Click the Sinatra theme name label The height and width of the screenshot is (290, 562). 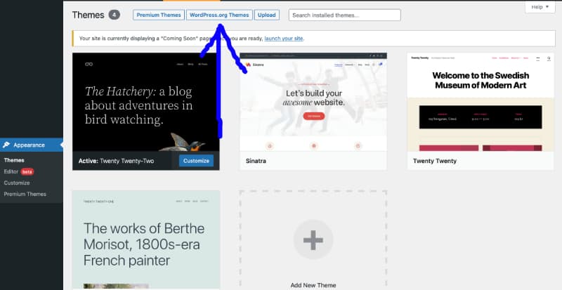[257, 161]
